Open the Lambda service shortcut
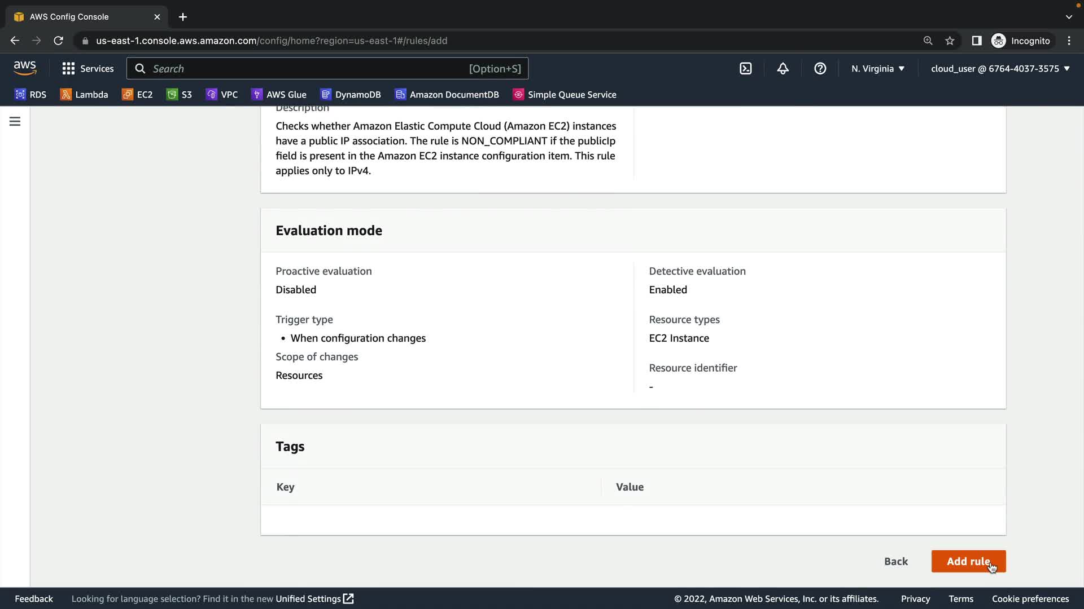 84,95
